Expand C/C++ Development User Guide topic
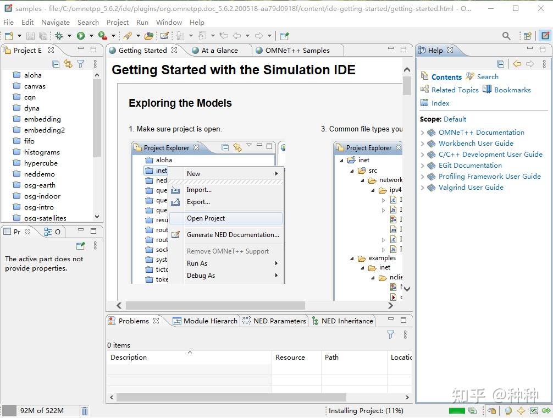Viewport: 553px width, 418px height. (423, 155)
